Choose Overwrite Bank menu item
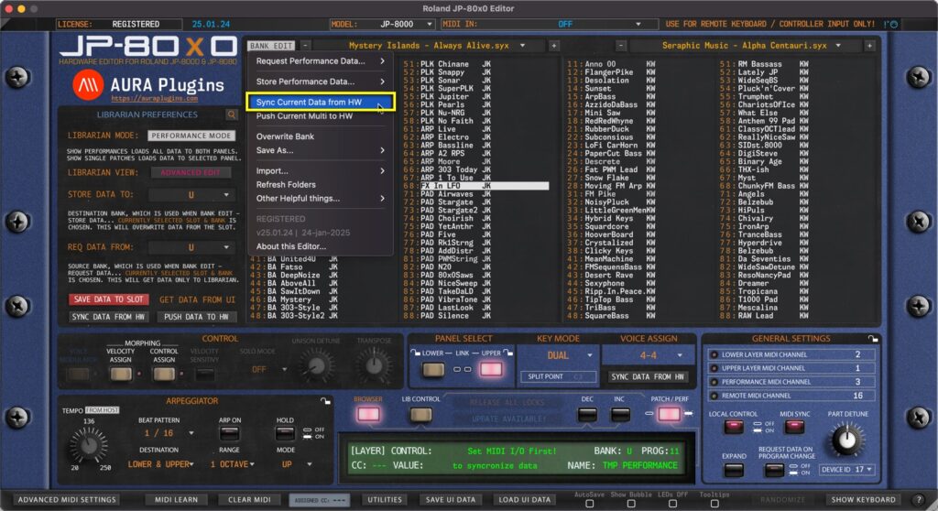The height and width of the screenshot is (511, 938). pos(320,136)
